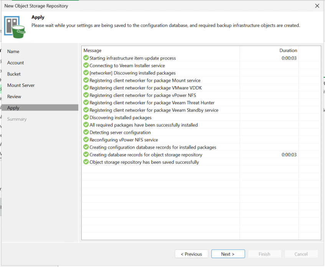This screenshot has width=325, height=267.
Task: Close the New Object Storage Repository dialog
Action: (317, 6)
